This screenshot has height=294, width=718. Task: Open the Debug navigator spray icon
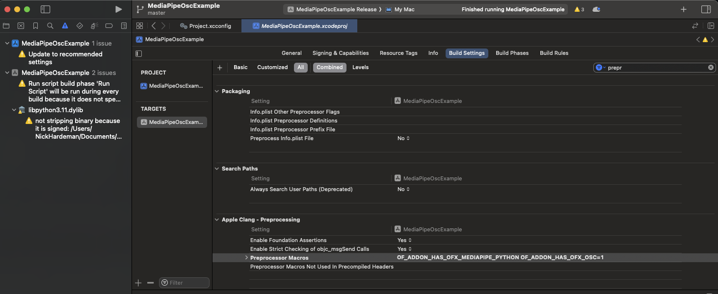pos(94,26)
